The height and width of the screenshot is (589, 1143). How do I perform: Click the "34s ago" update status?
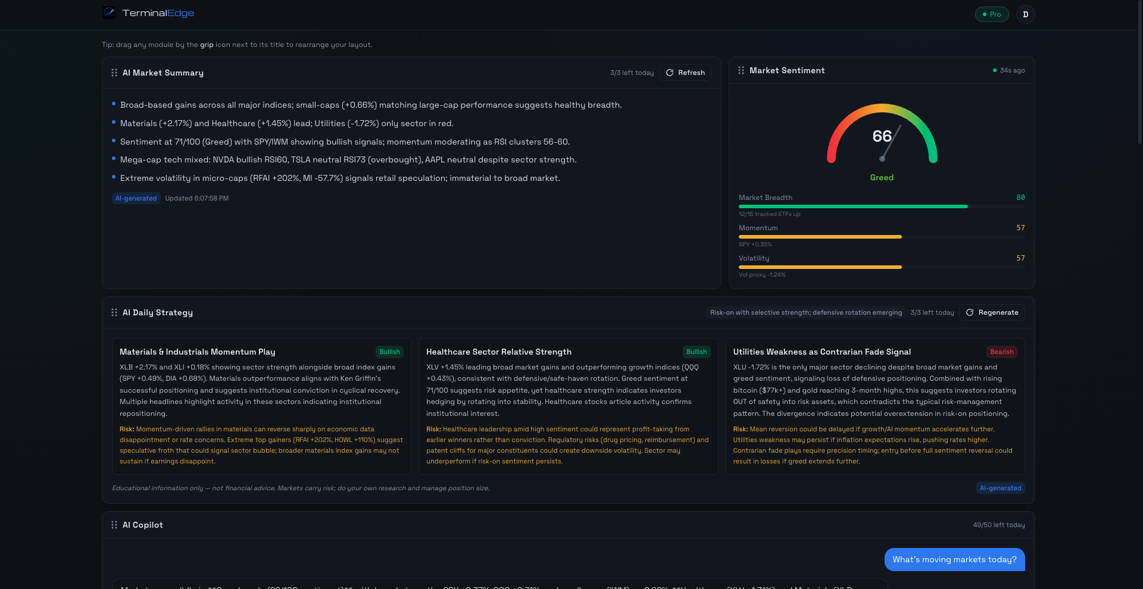pyautogui.click(x=1009, y=70)
